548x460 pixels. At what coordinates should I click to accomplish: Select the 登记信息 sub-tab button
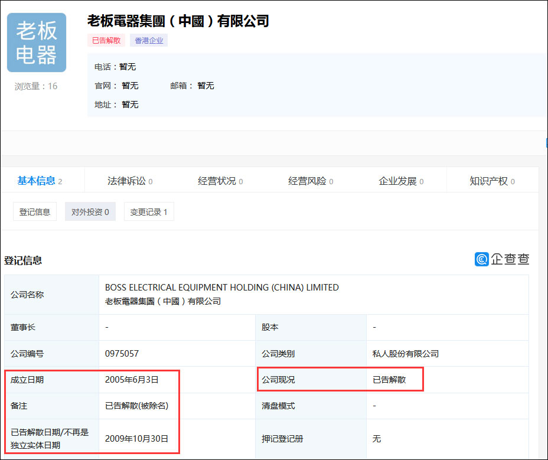[x=35, y=211]
